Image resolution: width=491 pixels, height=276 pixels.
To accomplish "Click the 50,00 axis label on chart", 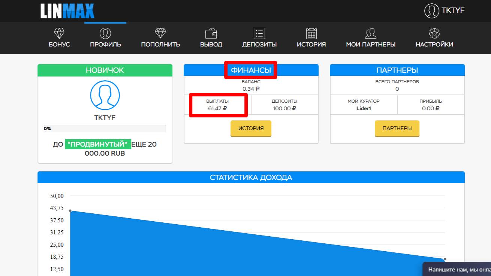I will (x=57, y=196).
